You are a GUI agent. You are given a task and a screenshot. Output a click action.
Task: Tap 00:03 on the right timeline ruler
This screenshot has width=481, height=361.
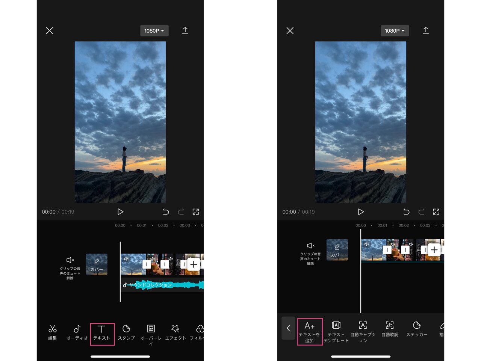425,225
